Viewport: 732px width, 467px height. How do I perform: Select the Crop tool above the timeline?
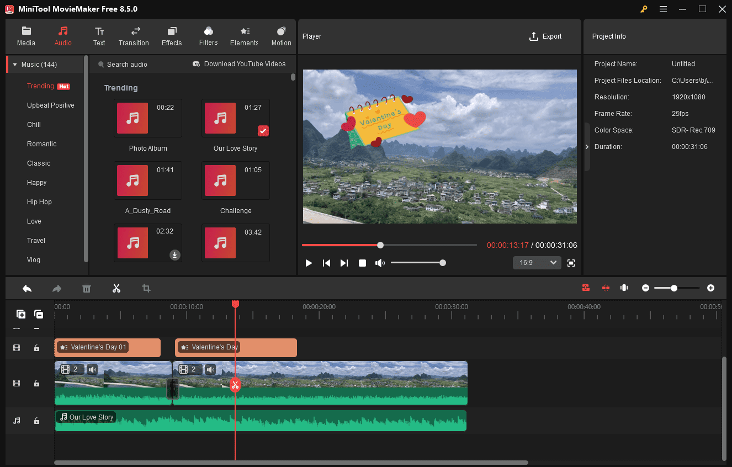[x=146, y=288]
